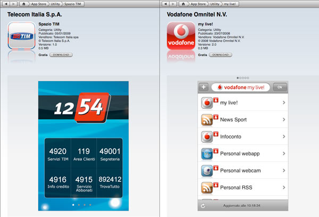Expand the Infoconto row chevron
This screenshot has width=319, height=217.
284,136
